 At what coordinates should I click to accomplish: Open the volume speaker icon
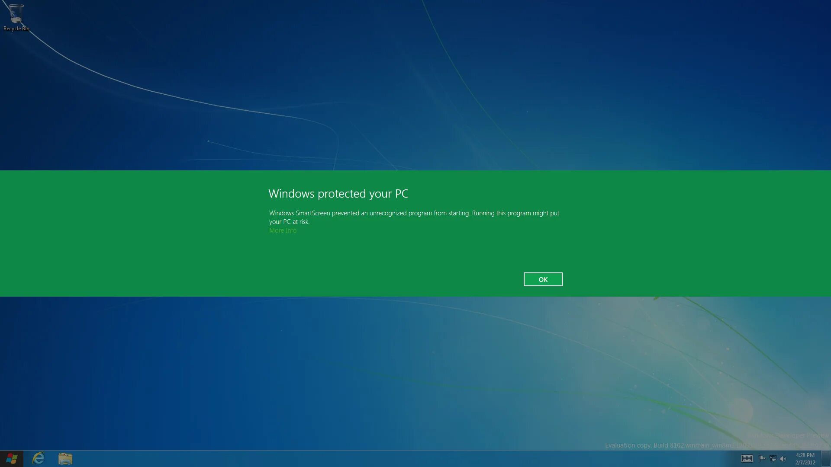tap(783, 458)
